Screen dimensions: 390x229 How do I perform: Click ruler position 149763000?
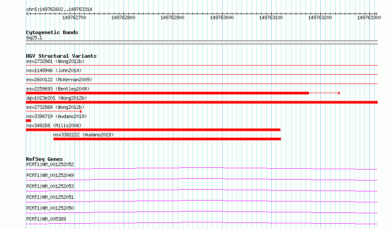coord(222,17)
